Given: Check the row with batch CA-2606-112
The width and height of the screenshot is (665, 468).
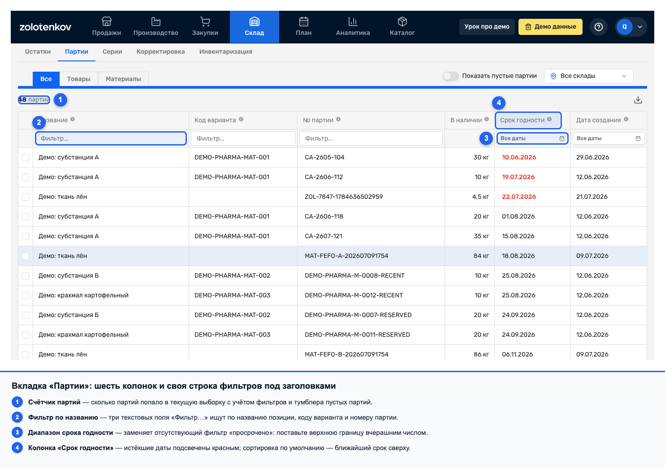Looking at the screenshot, I should [26, 177].
